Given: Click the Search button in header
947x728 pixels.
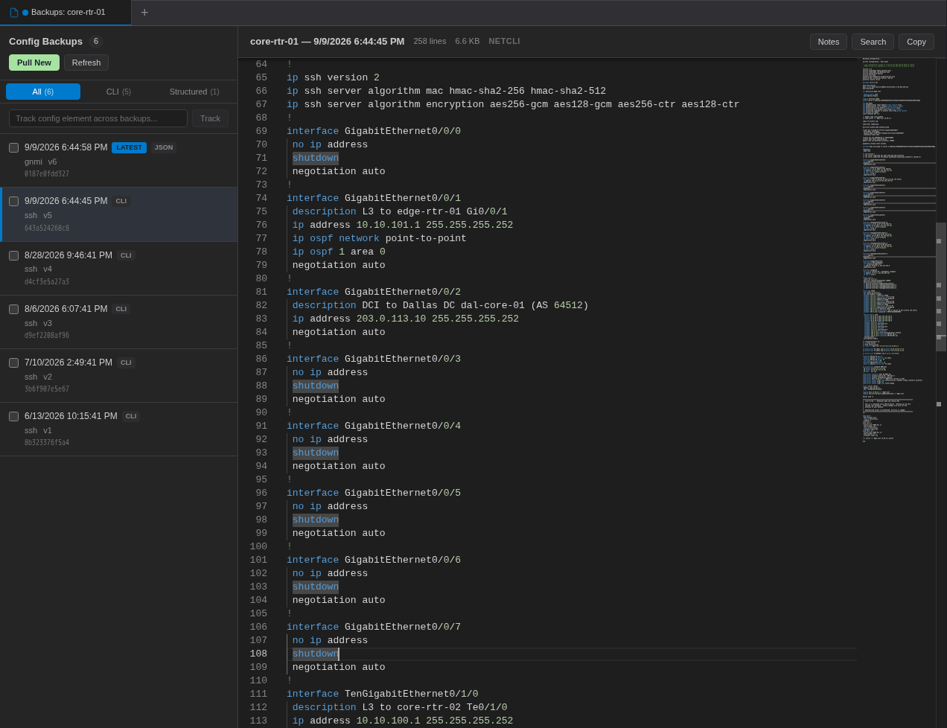Looking at the screenshot, I should click(873, 42).
